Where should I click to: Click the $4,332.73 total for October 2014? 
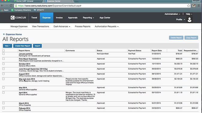[x=178, y=64]
